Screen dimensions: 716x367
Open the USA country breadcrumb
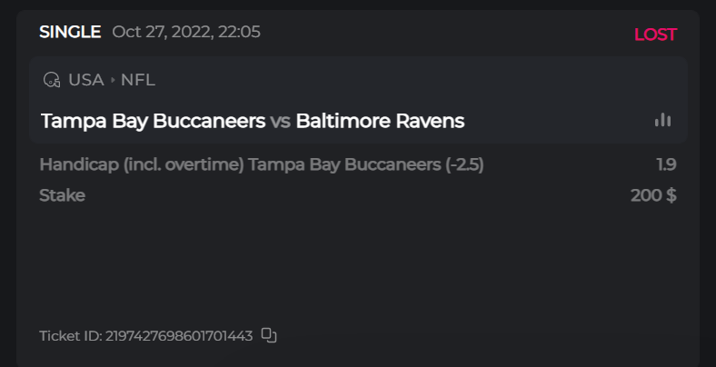(85, 80)
